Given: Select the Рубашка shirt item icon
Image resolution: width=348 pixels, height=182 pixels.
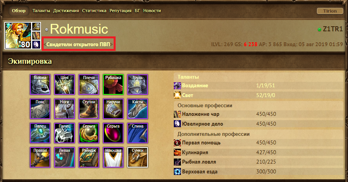Looking at the screenshot, I should point(113,85).
